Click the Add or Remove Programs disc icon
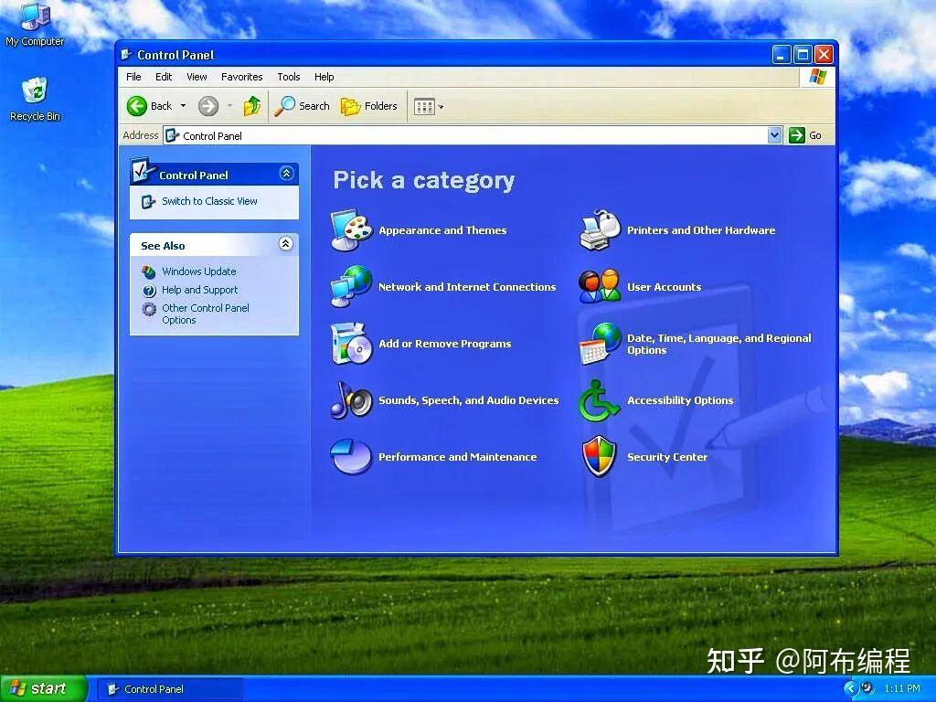The image size is (936, 702). tap(352, 344)
